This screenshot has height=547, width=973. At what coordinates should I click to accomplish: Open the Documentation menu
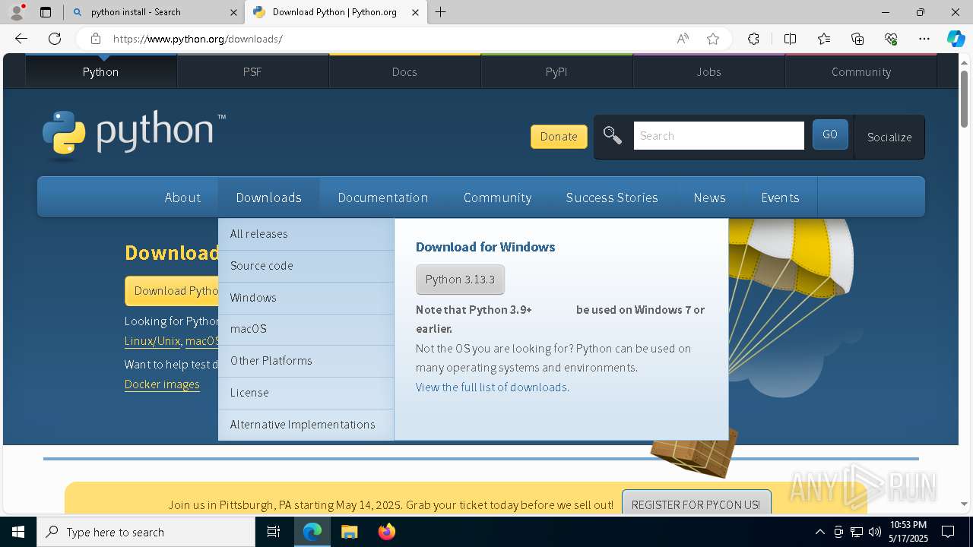pyautogui.click(x=382, y=198)
